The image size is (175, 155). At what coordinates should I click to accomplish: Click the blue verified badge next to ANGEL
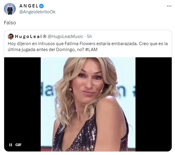tap(41, 6)
